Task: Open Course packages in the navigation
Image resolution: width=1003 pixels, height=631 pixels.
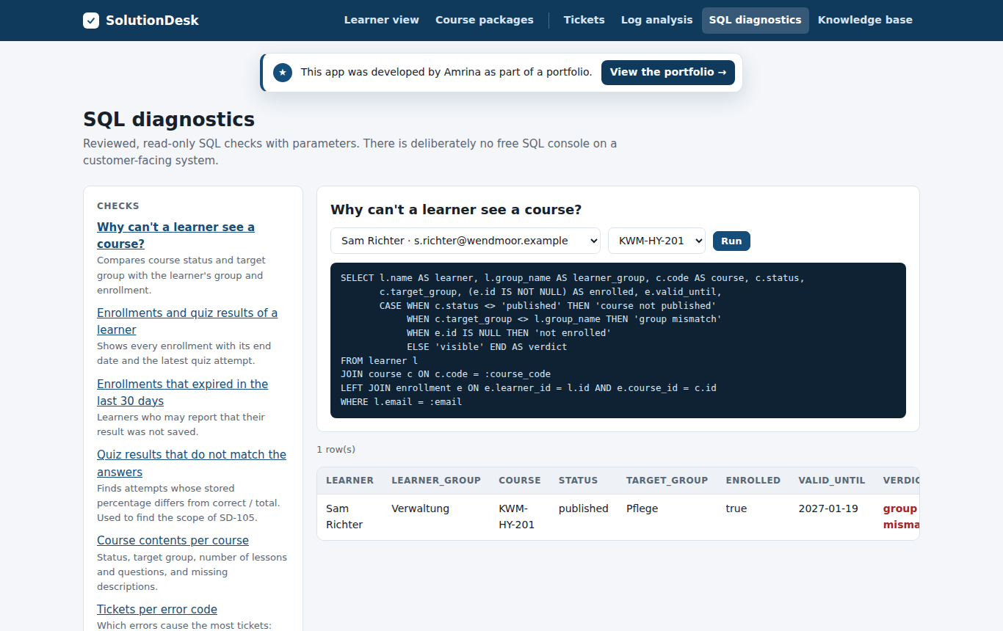Action: coord(485,20)
